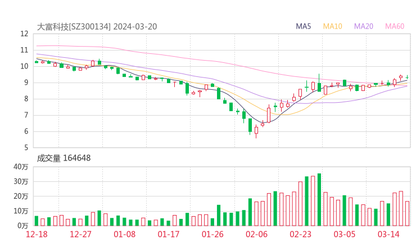
Task: Click the 12-18 date axis label
Action: (37, 234)
